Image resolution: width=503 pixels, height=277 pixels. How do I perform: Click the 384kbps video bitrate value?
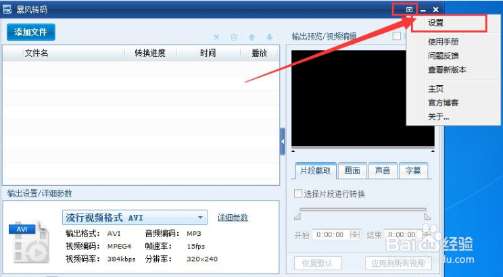pyautogui.click(x=122, y=259)
